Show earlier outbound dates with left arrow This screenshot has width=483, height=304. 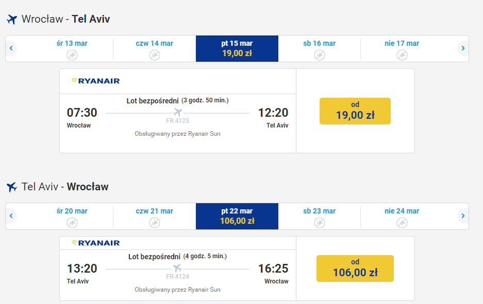(11, 48)
